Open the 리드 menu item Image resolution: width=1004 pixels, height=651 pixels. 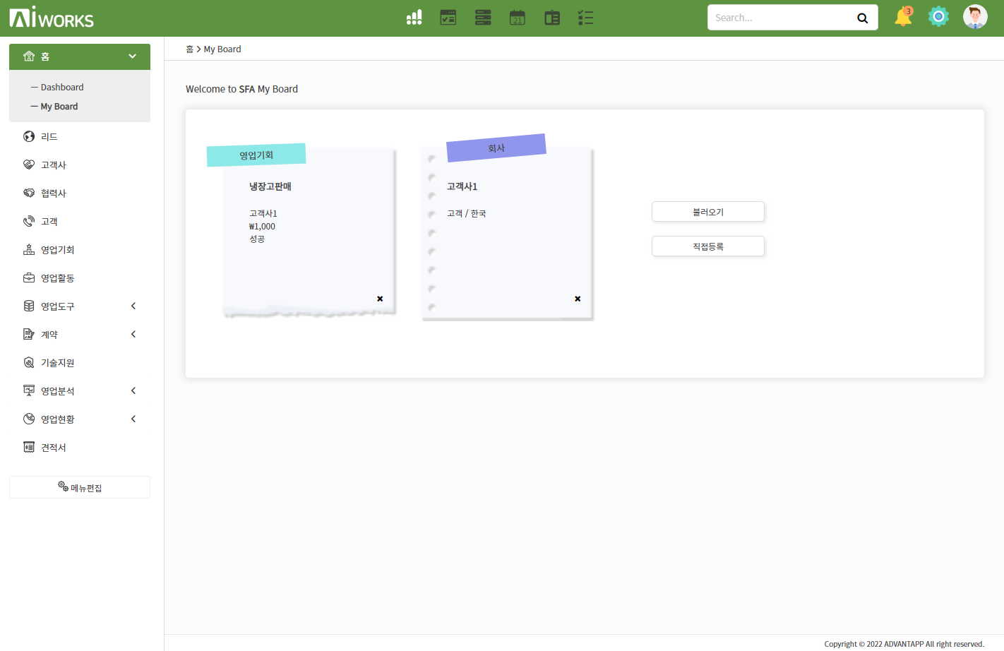click(49, 137)
